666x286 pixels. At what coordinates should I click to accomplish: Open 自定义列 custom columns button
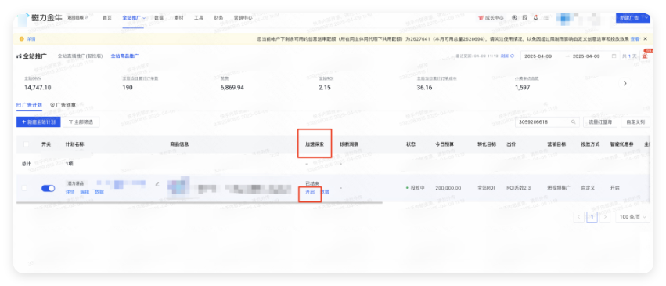(635, 122)
